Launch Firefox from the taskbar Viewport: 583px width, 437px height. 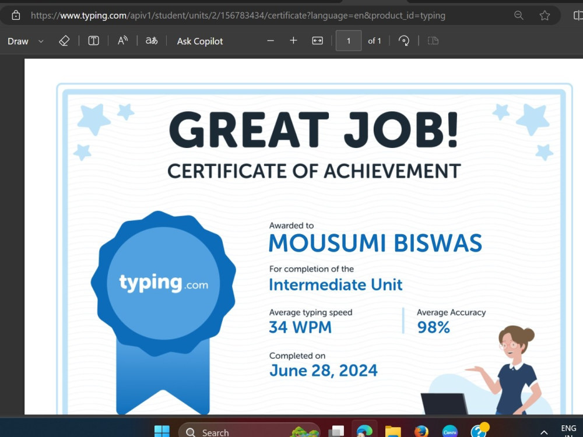(x=422, y=431)
